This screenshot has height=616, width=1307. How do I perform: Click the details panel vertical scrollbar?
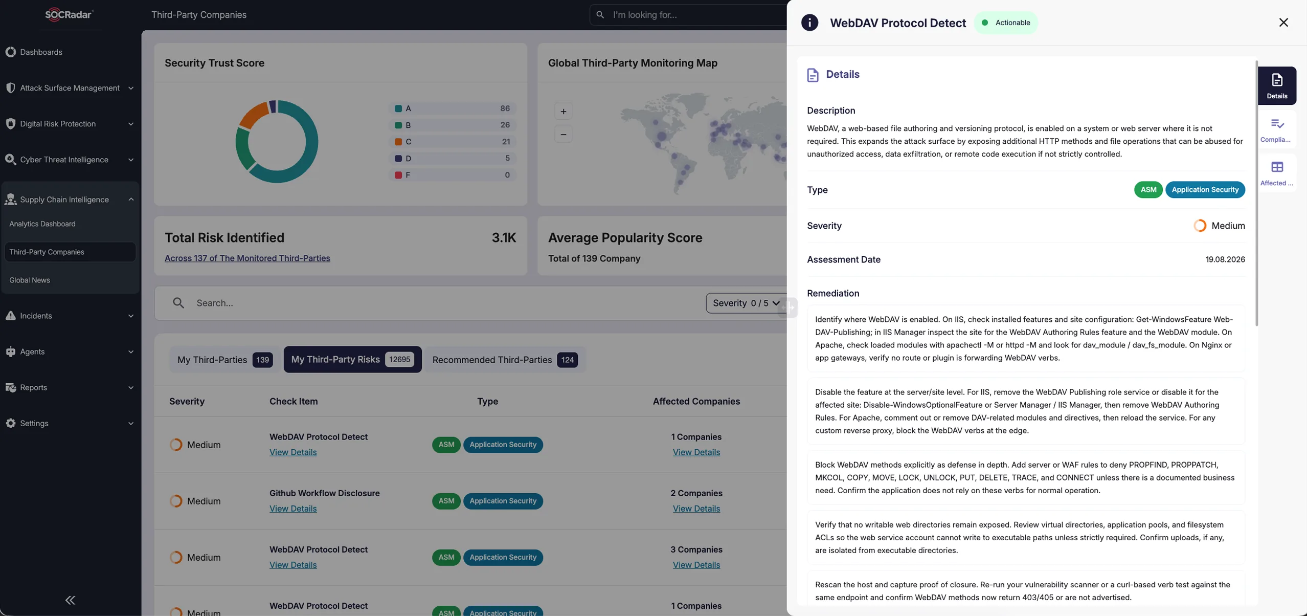click(x=1256, y=193)
